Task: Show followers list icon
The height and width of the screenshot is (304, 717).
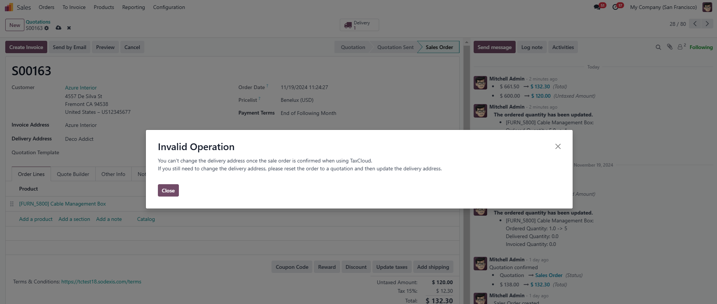Action: [681, 47]
